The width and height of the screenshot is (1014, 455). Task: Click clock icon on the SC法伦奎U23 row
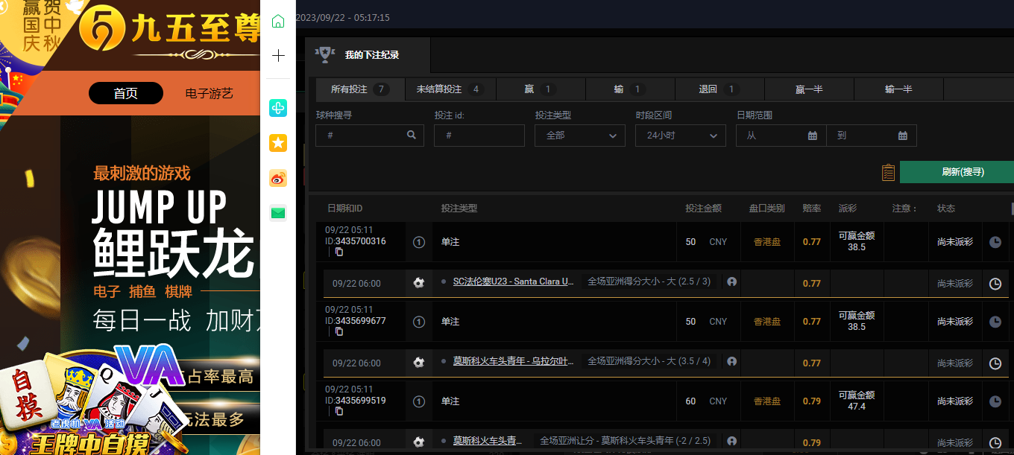click(x=995, y=284)
